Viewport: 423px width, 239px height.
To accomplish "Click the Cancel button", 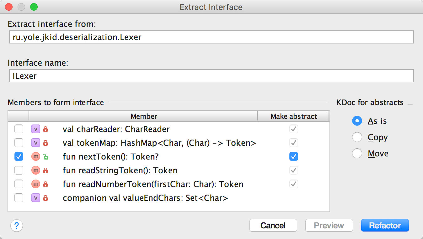I will tap(273, 226).
